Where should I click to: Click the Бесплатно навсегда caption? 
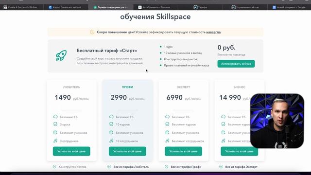point(231,54)
